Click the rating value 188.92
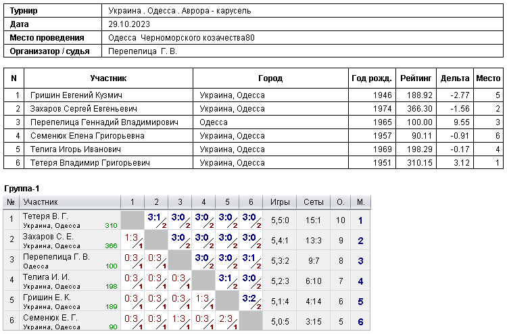Image resolution: width=507 pixels, height=334 pixels. tap(419, 95)
